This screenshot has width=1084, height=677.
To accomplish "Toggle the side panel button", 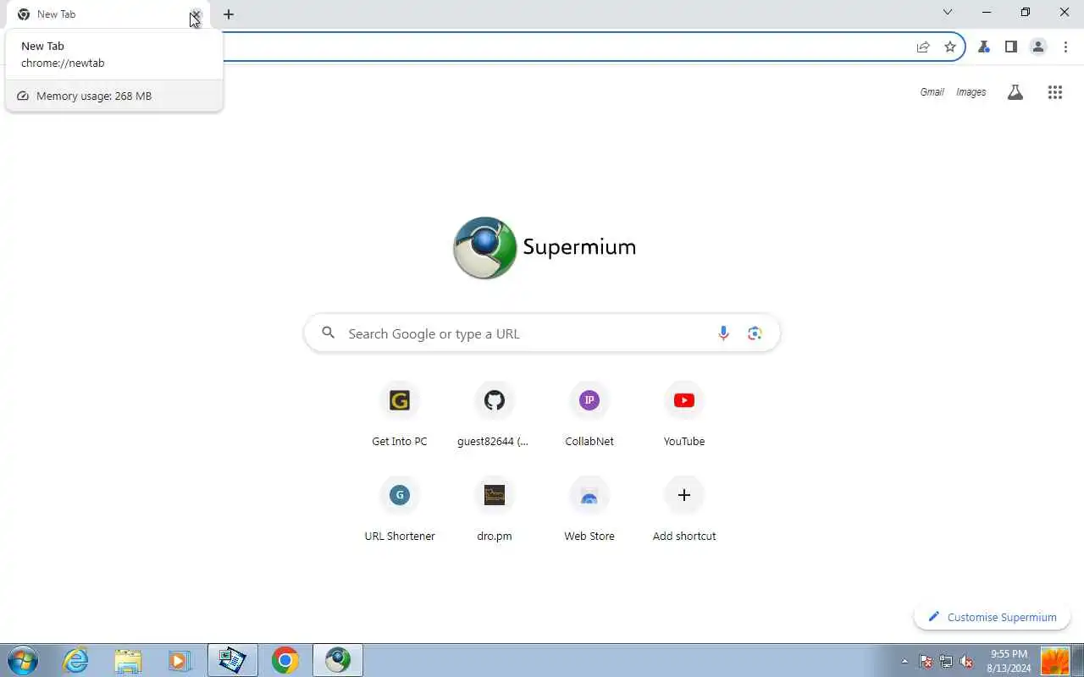I will pyautogui.click(x=1011, y=47).
